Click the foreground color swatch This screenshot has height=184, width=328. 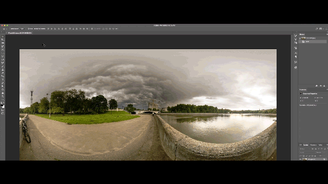tap(2, 105)
